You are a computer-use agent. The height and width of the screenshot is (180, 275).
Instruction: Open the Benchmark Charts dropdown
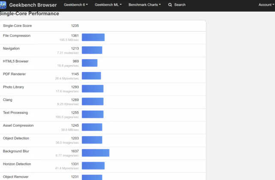145,5
